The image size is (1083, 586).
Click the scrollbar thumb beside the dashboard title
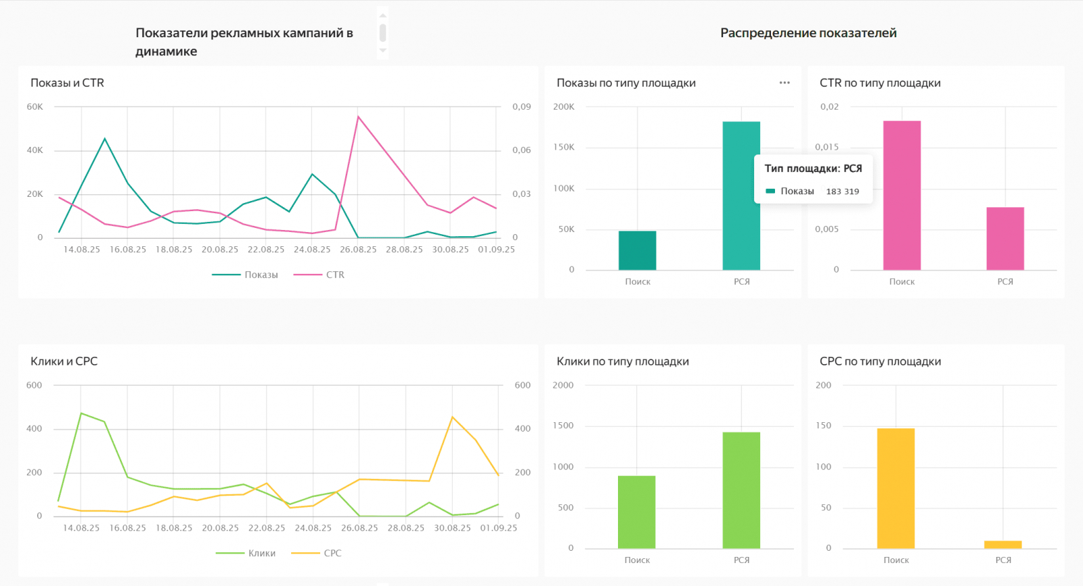pos(382,32)
